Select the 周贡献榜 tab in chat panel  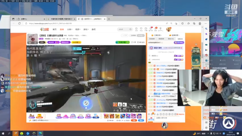(161, 39)
